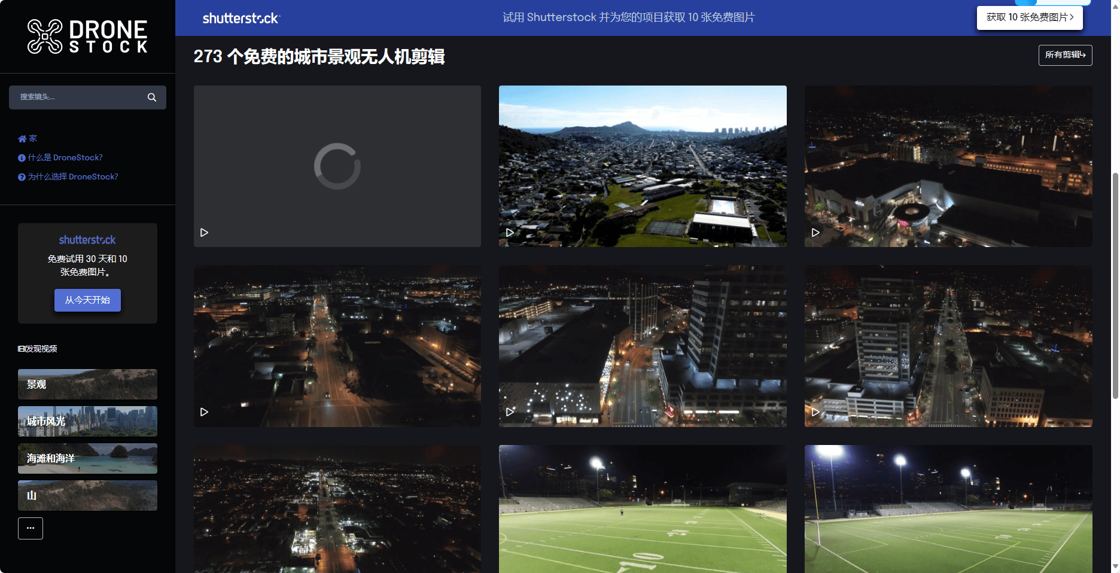Click the DroneStock logo
Image resolution: width=1120 pixels, height=573 pixels.
point(87,36)
